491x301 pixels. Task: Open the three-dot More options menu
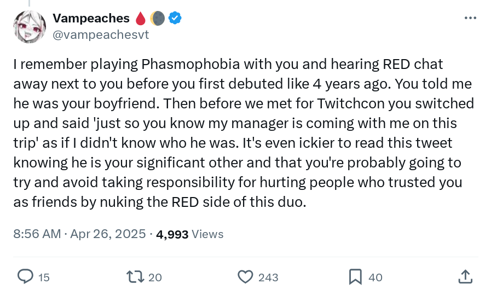pyautogui.click(x=470, y=18)
